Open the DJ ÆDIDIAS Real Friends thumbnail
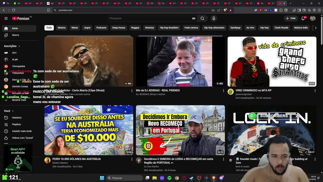 [x=180, y=62]
